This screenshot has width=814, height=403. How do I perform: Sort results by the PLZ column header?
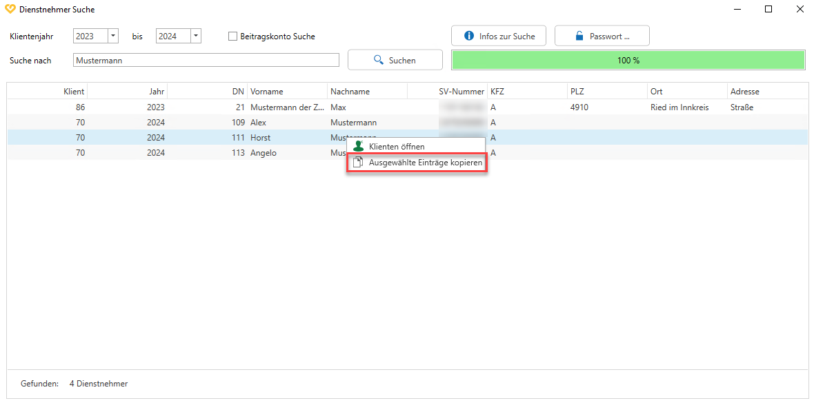(577, 92)
